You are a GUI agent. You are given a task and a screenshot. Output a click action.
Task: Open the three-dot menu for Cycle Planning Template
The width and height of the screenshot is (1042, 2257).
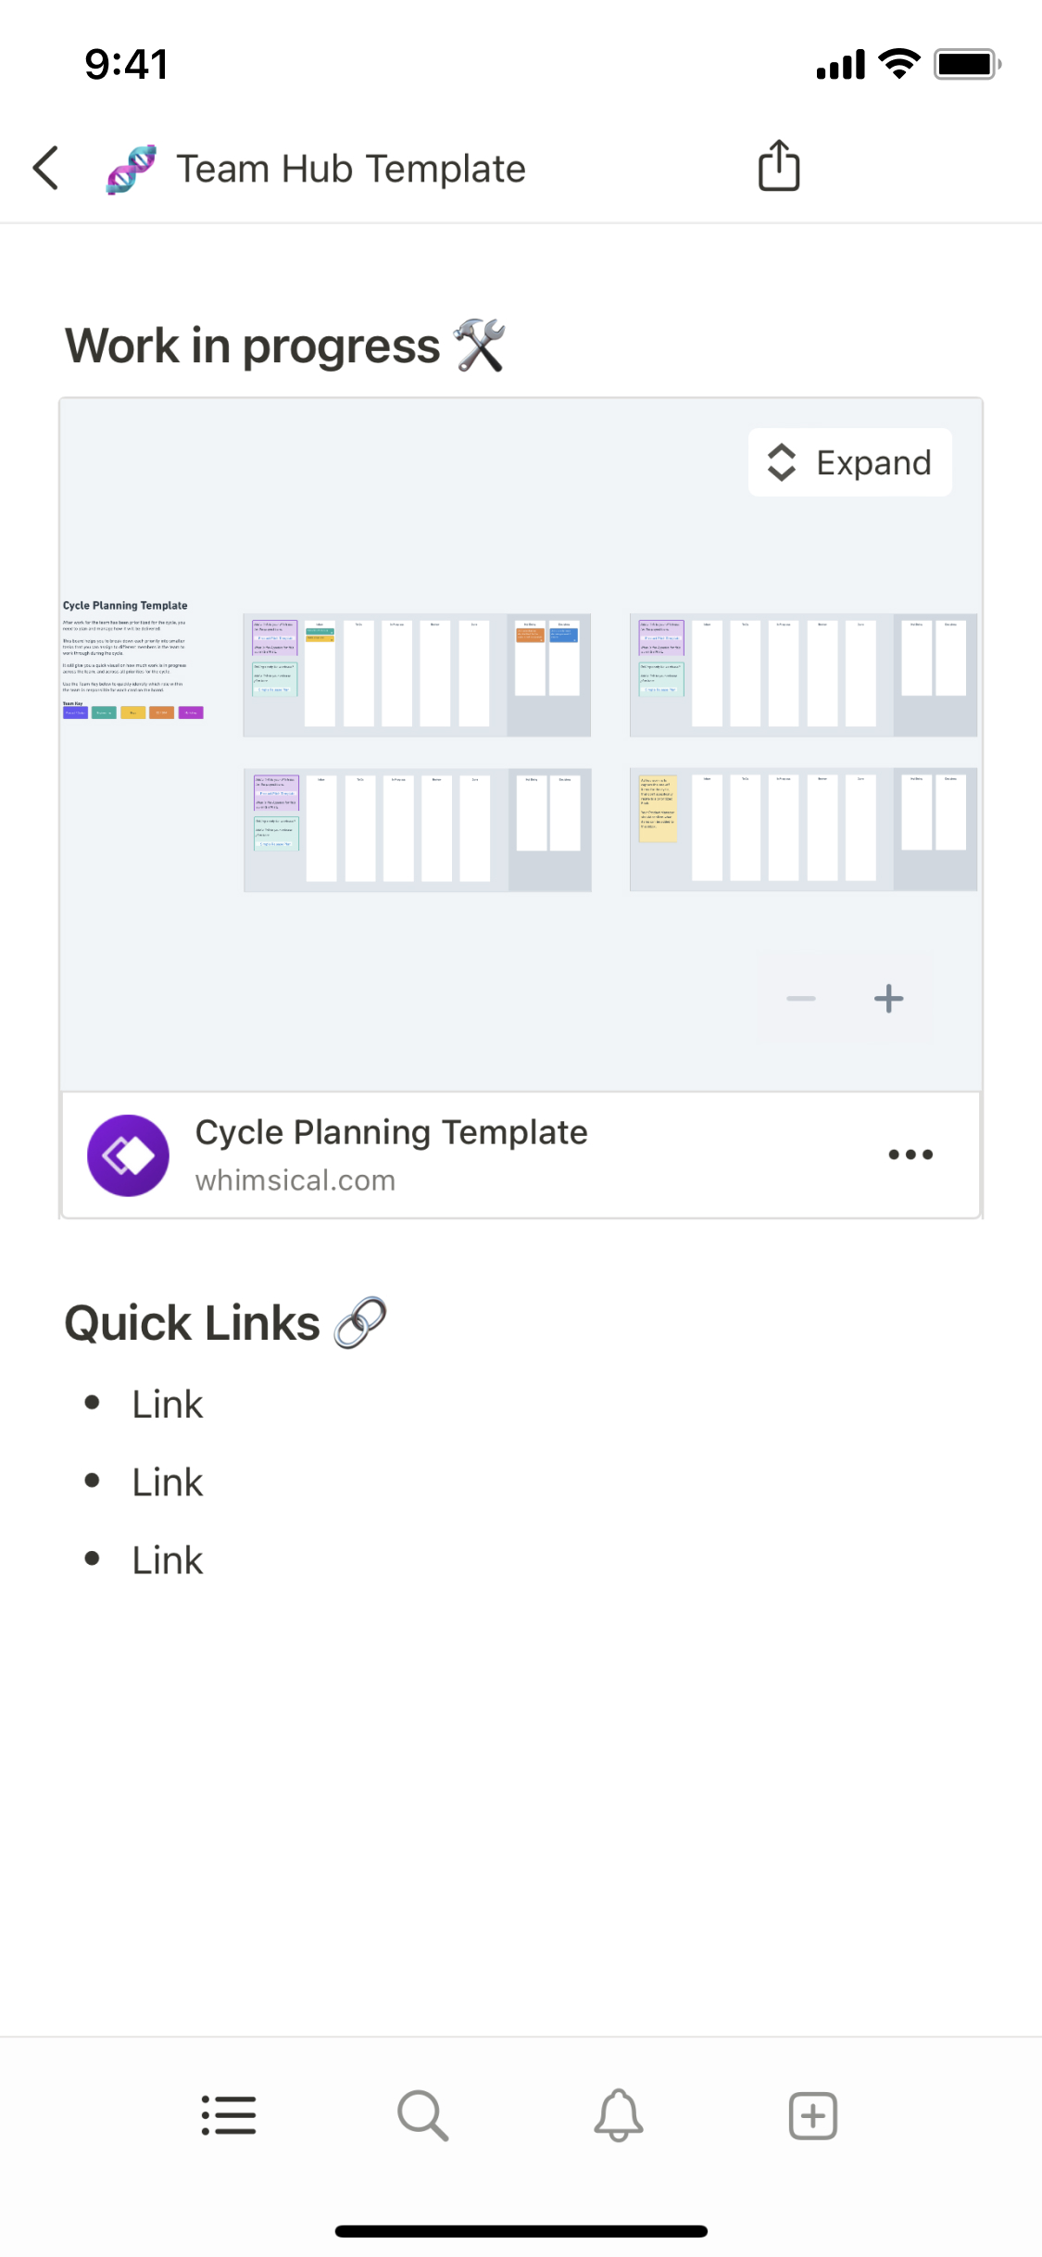910,1154
